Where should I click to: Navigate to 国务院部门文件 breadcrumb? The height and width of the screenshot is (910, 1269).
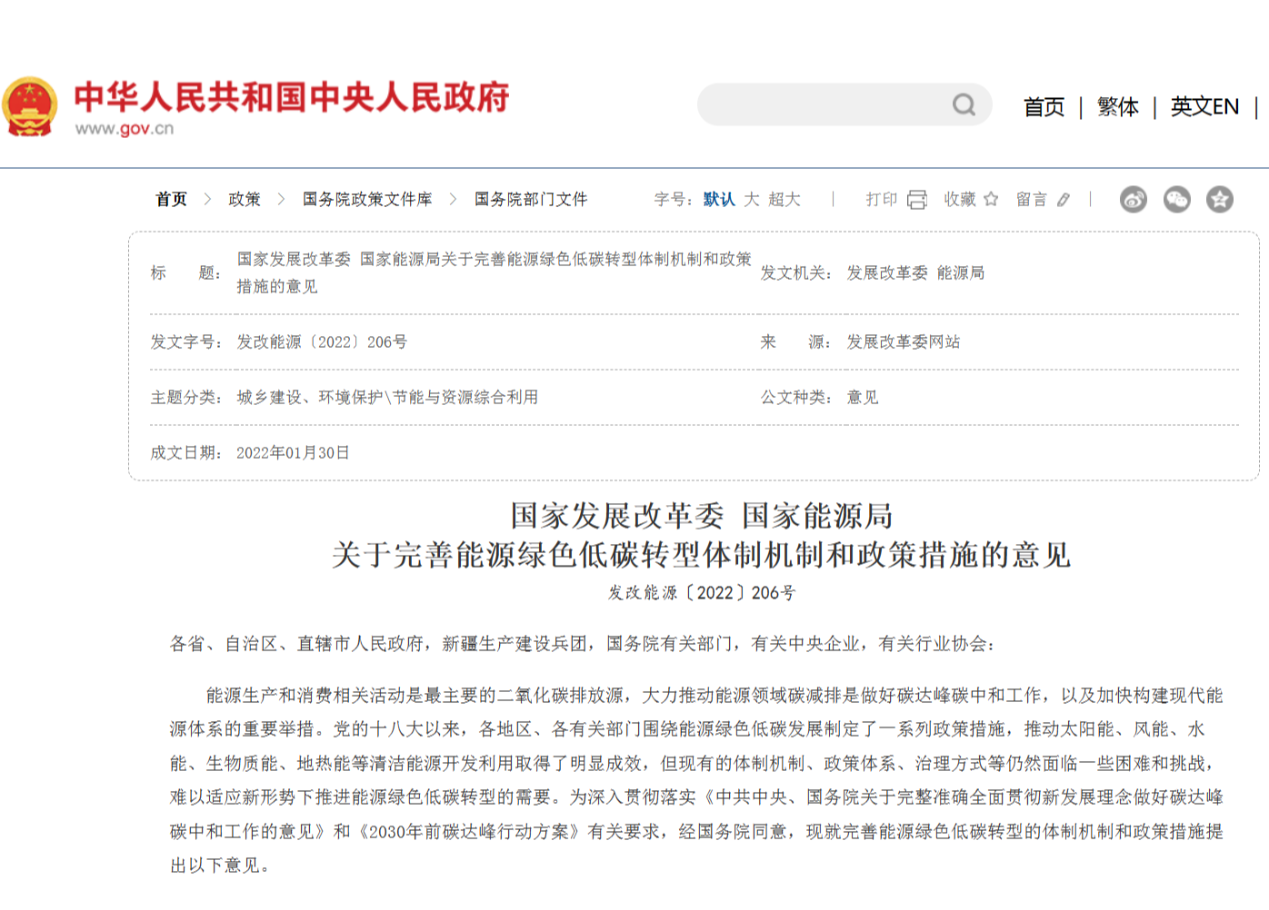point(531,200)
